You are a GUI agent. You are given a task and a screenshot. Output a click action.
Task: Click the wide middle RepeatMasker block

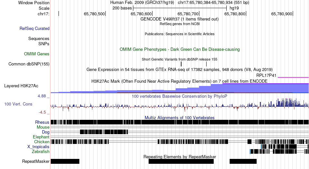click(181, 161)
